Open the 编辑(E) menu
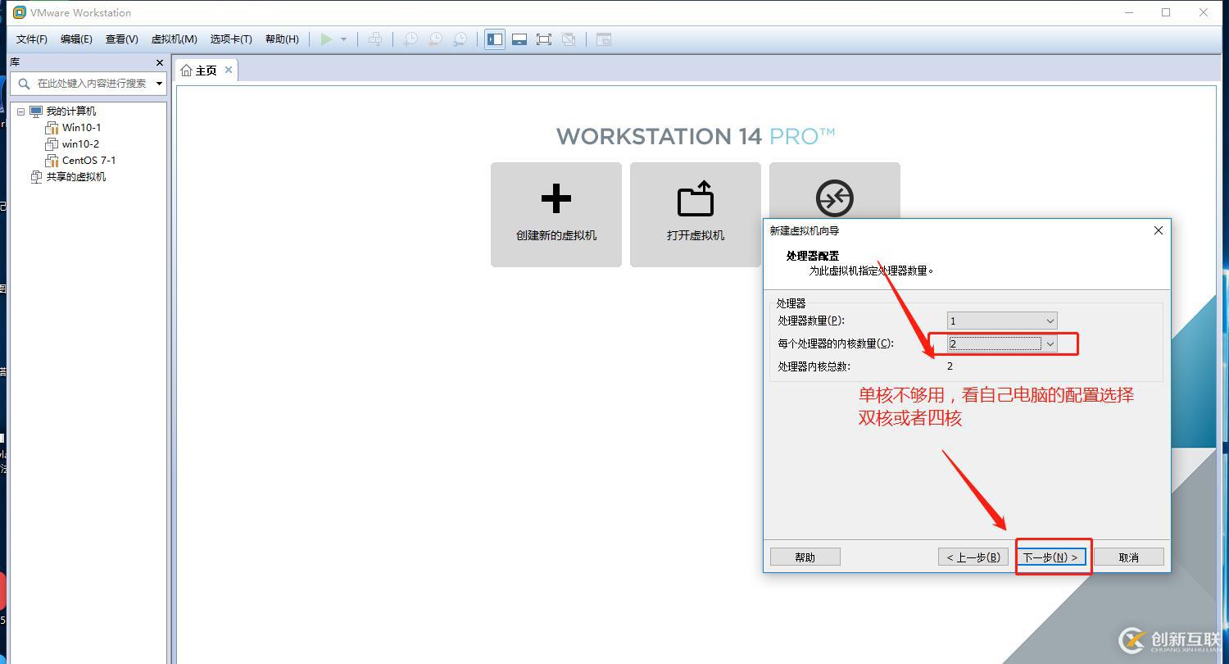The height and width of the screenshot is (664, 1229). click(x=76, y=39)
